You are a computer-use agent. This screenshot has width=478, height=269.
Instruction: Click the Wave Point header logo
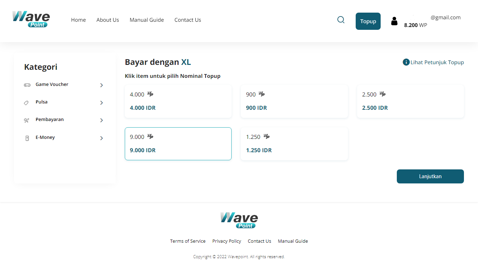coord(31,19)
